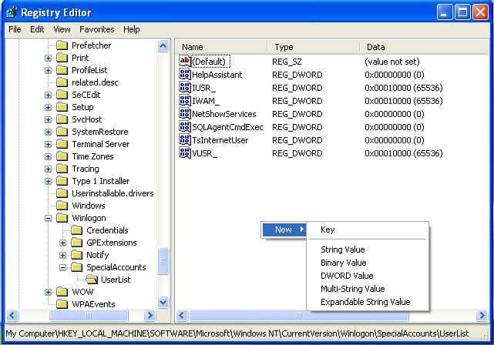Click the Print folder icon

[62, 58]
